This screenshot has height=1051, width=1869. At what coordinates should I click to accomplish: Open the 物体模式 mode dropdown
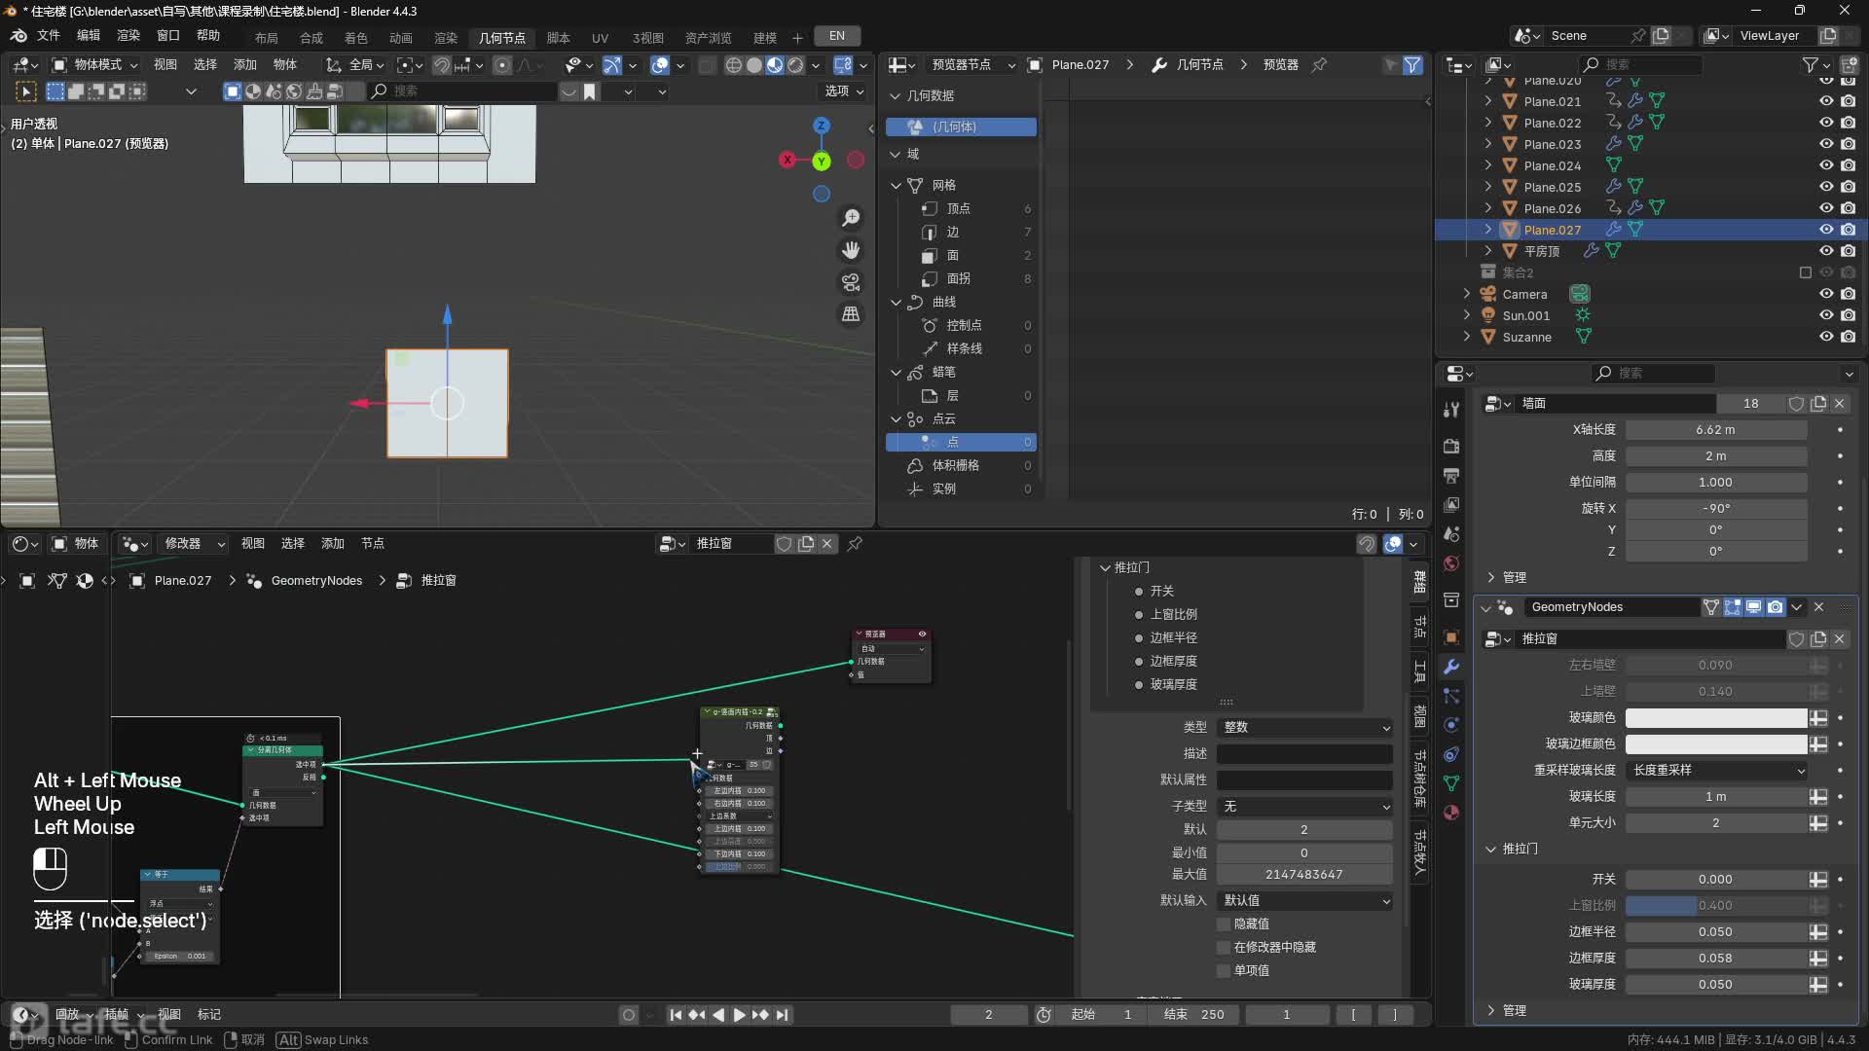(x=95, y=65)
